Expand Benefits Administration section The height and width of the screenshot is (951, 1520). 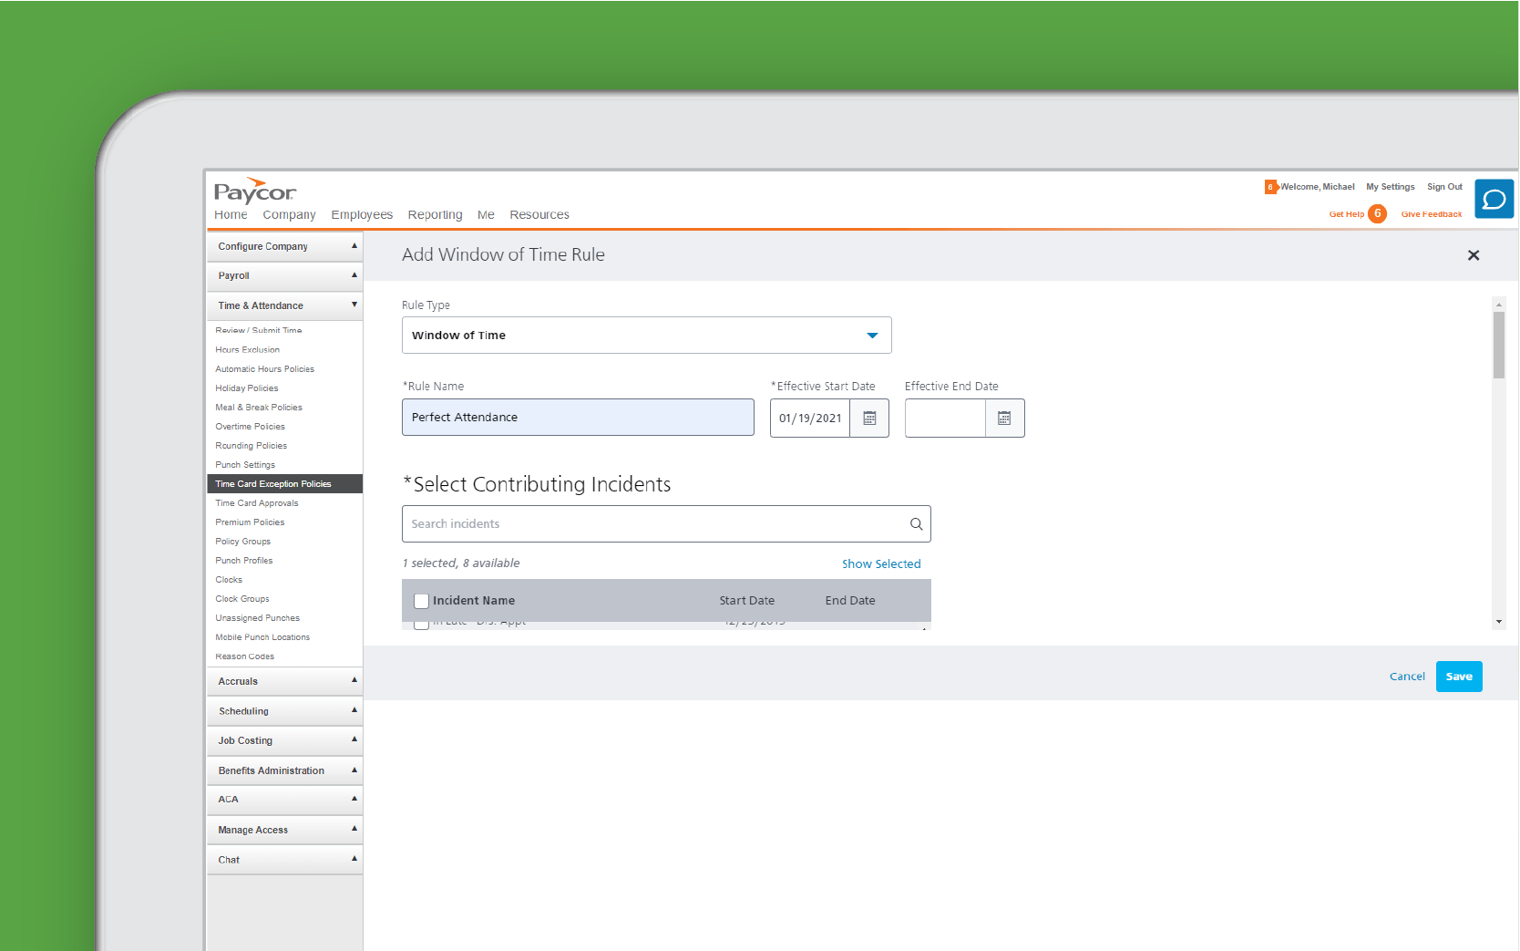(x=284, y=770)
